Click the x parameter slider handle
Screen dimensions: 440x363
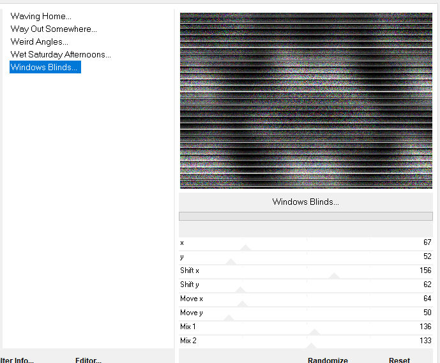245,248
